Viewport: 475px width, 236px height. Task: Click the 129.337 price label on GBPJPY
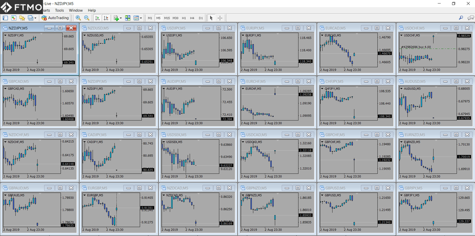(464, 221)
